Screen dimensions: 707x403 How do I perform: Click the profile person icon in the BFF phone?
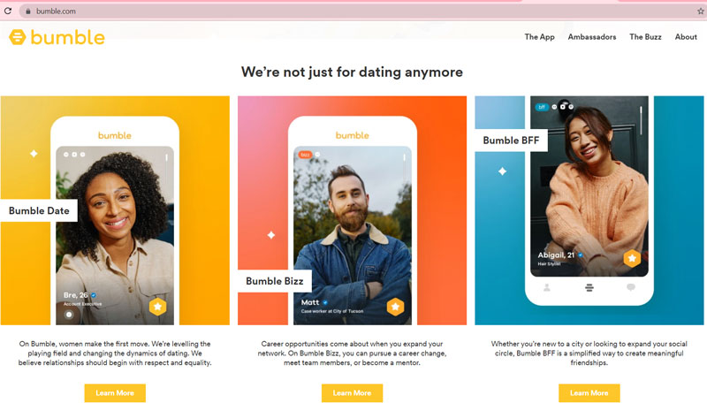[x=547, y=287]
